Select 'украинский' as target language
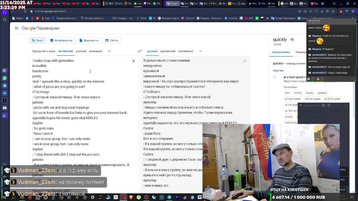The image size is (358, 201). pos(168,51)
